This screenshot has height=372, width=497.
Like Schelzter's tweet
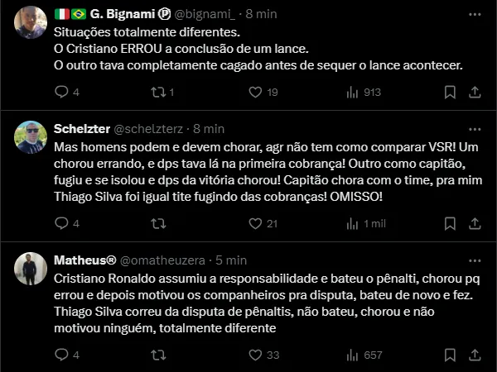coord(253,223)
